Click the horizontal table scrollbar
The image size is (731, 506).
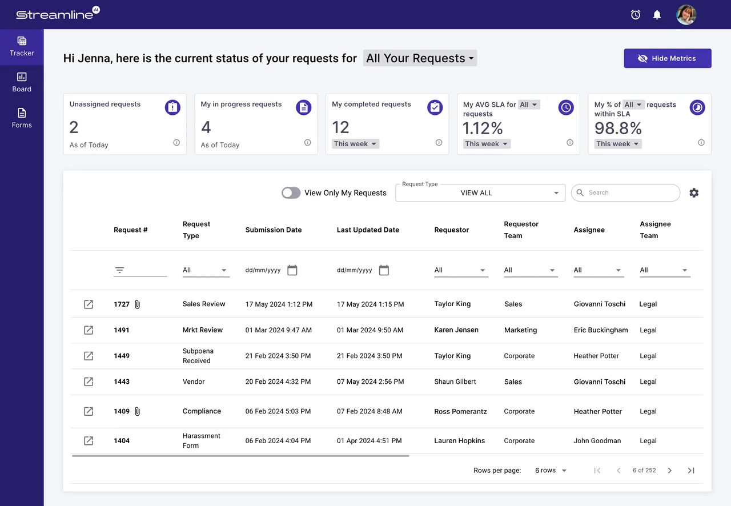pyautogui.click(x=240, y=456)
